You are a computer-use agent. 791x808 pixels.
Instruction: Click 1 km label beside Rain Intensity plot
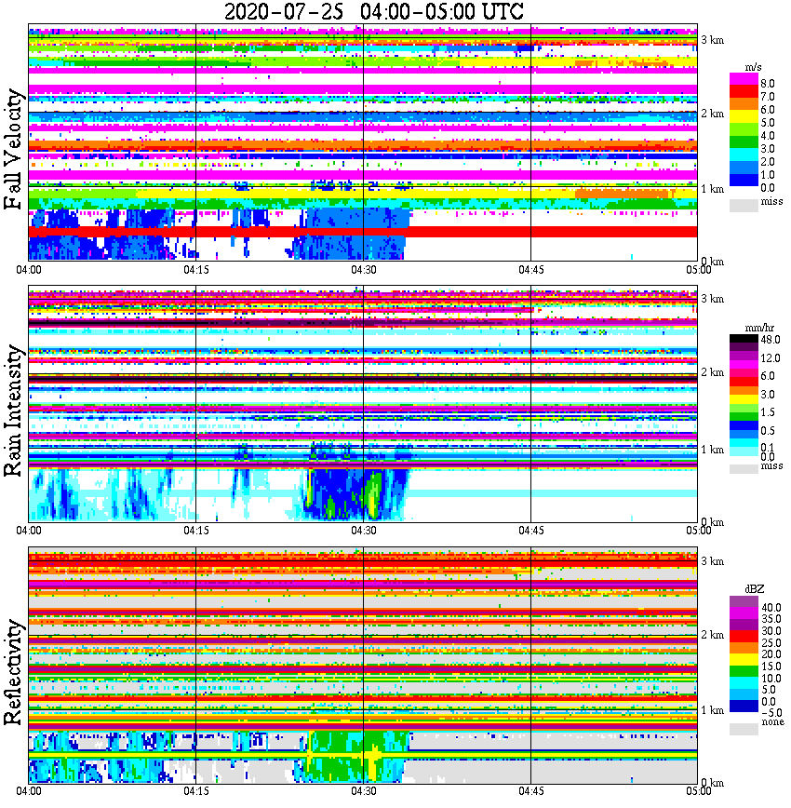coord(712,450)
